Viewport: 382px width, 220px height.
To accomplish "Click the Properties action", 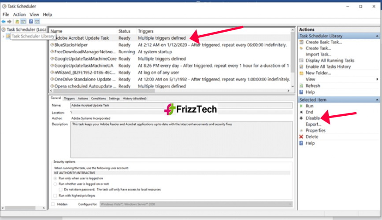I will pos(315,130).
